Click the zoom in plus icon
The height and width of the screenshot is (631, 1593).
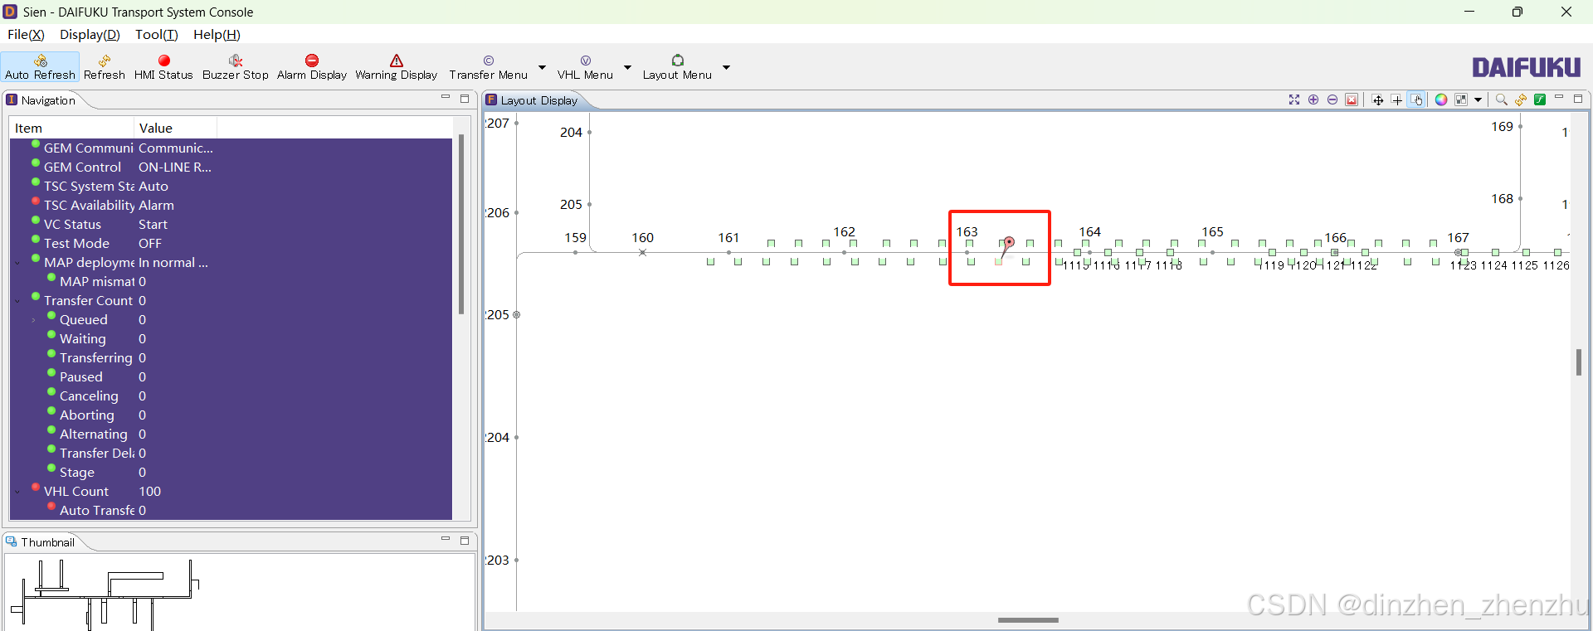(x=1313, y=100)
